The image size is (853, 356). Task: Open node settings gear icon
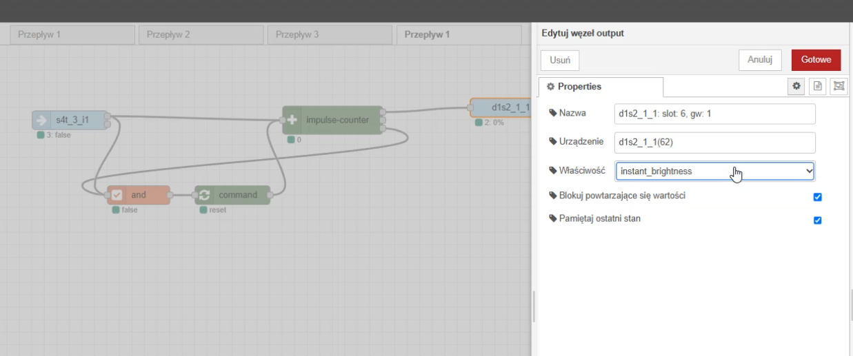point(796,86)
